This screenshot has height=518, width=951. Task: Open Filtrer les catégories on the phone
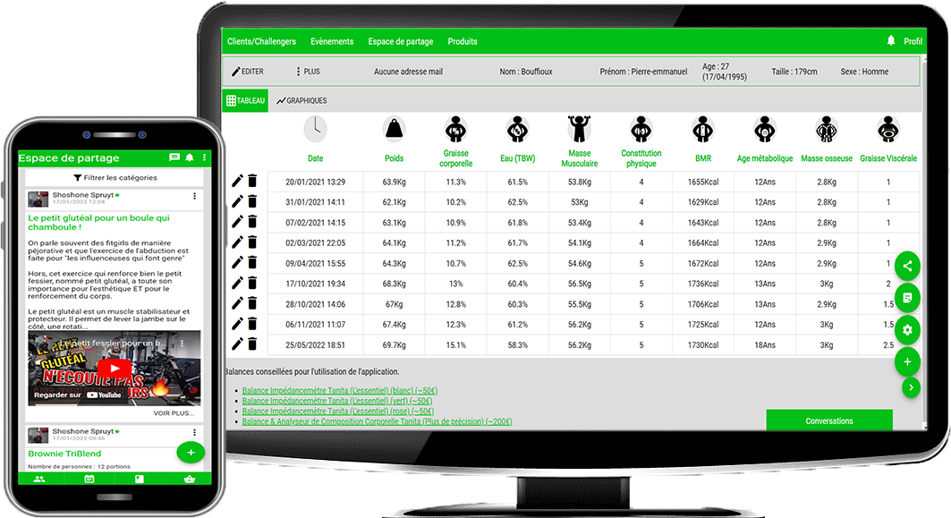(x=115, y=178)
